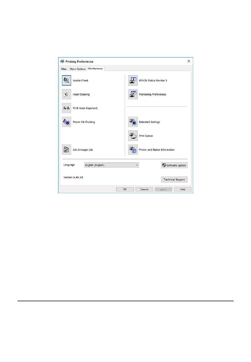
Task: Click the 'Head Cleaning' label text
Action: [81, 94]
